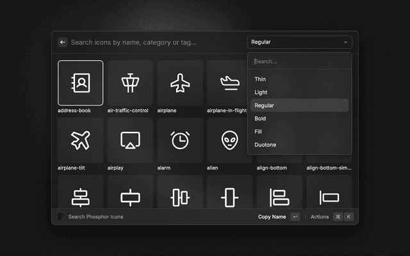Pick the Regular weight option
Viewport: 410px width, 256px height.
coord(264,106)
